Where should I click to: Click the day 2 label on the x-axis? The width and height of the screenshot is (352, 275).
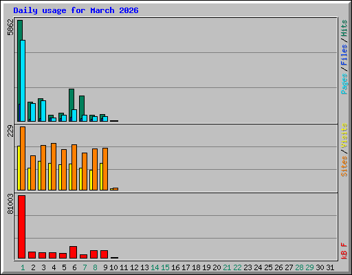click(x=33, y=267)
